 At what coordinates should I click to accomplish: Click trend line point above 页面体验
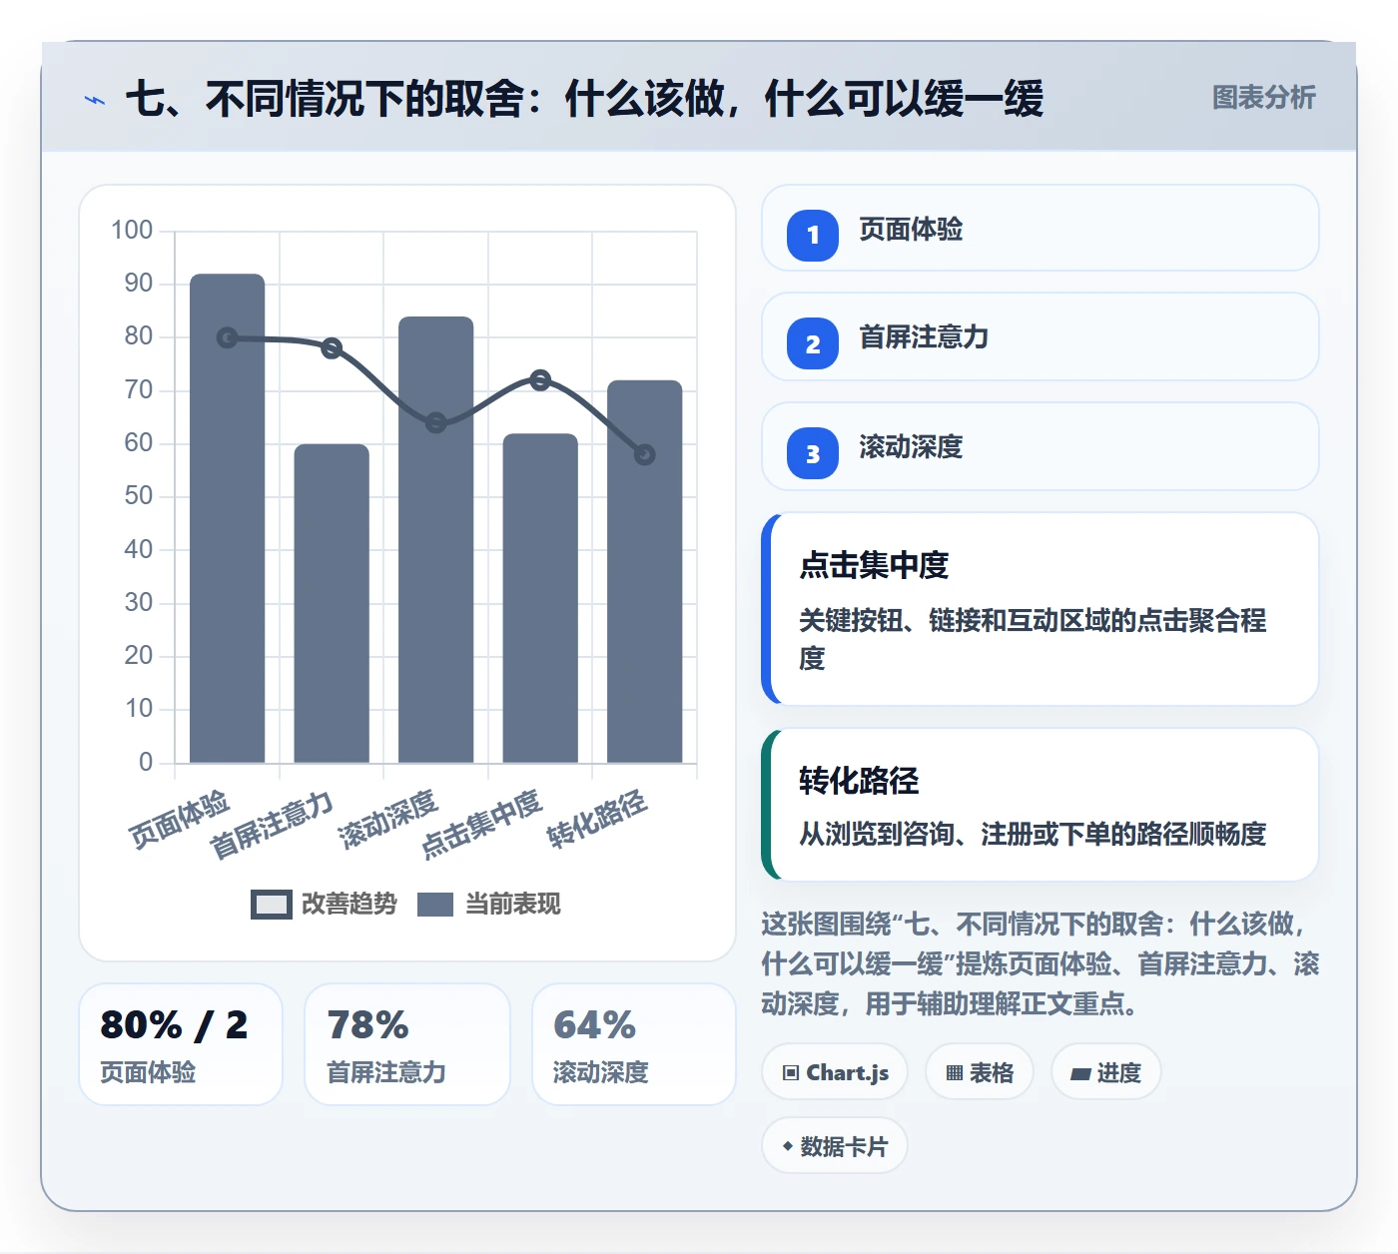228,338
